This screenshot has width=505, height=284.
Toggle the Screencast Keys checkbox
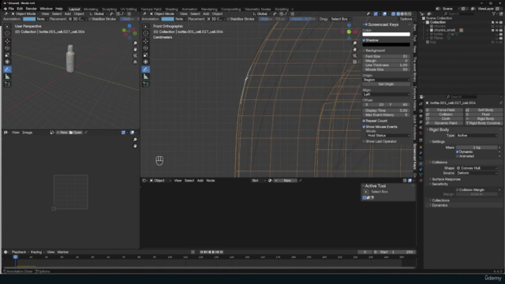pyautogui.click(x=366, y=24)
